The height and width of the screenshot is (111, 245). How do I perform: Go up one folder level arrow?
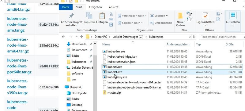pos(81,37)
